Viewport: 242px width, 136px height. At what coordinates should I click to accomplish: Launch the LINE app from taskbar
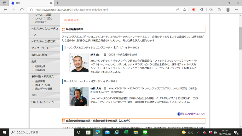[145, 133]
